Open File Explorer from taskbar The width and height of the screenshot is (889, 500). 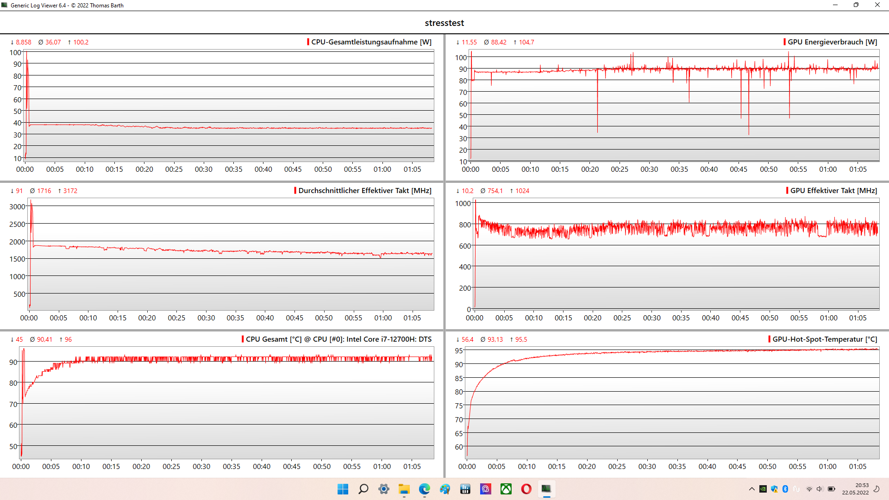[x=404, y=489]
